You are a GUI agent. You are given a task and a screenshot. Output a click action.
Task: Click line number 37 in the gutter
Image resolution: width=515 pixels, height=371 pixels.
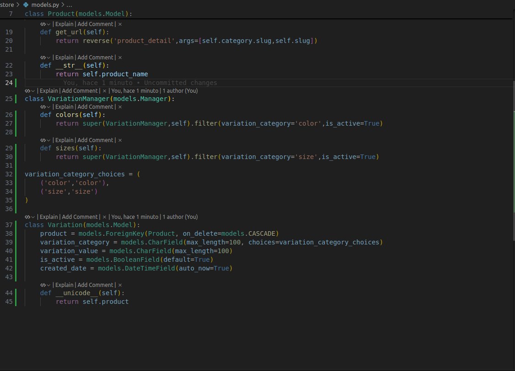point(9,225)
